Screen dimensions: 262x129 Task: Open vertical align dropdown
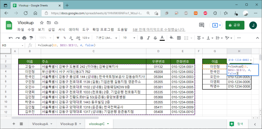coord(210,38)
